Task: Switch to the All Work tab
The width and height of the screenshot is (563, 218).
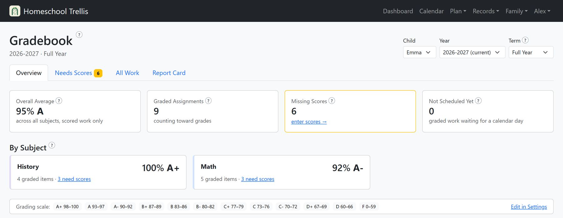Action: click(127, 73)
